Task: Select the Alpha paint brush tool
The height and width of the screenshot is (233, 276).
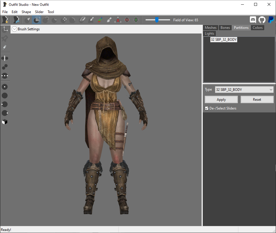Action: 109,20
